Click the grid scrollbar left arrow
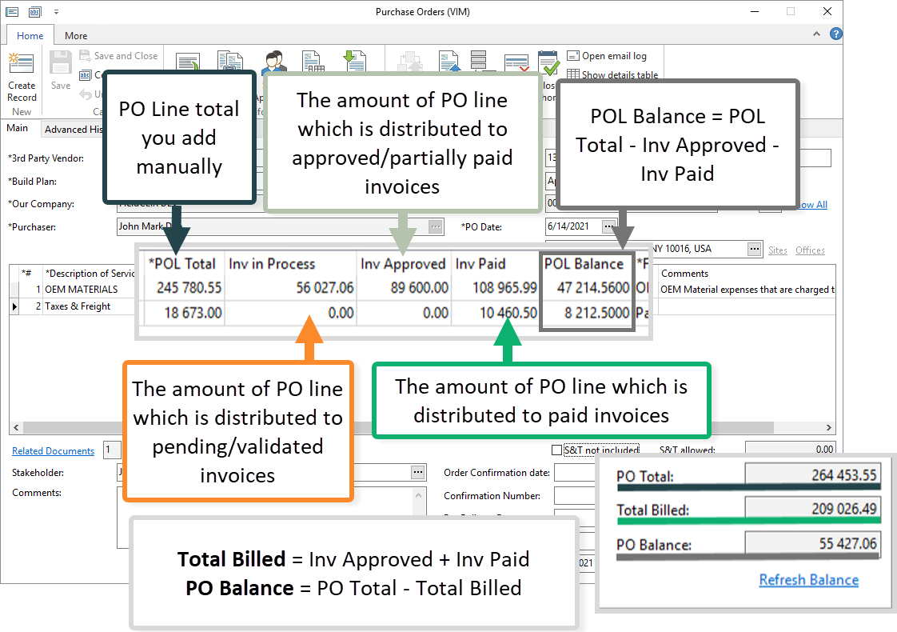Viewport: 897px width, 632px height. pos(16,428)
